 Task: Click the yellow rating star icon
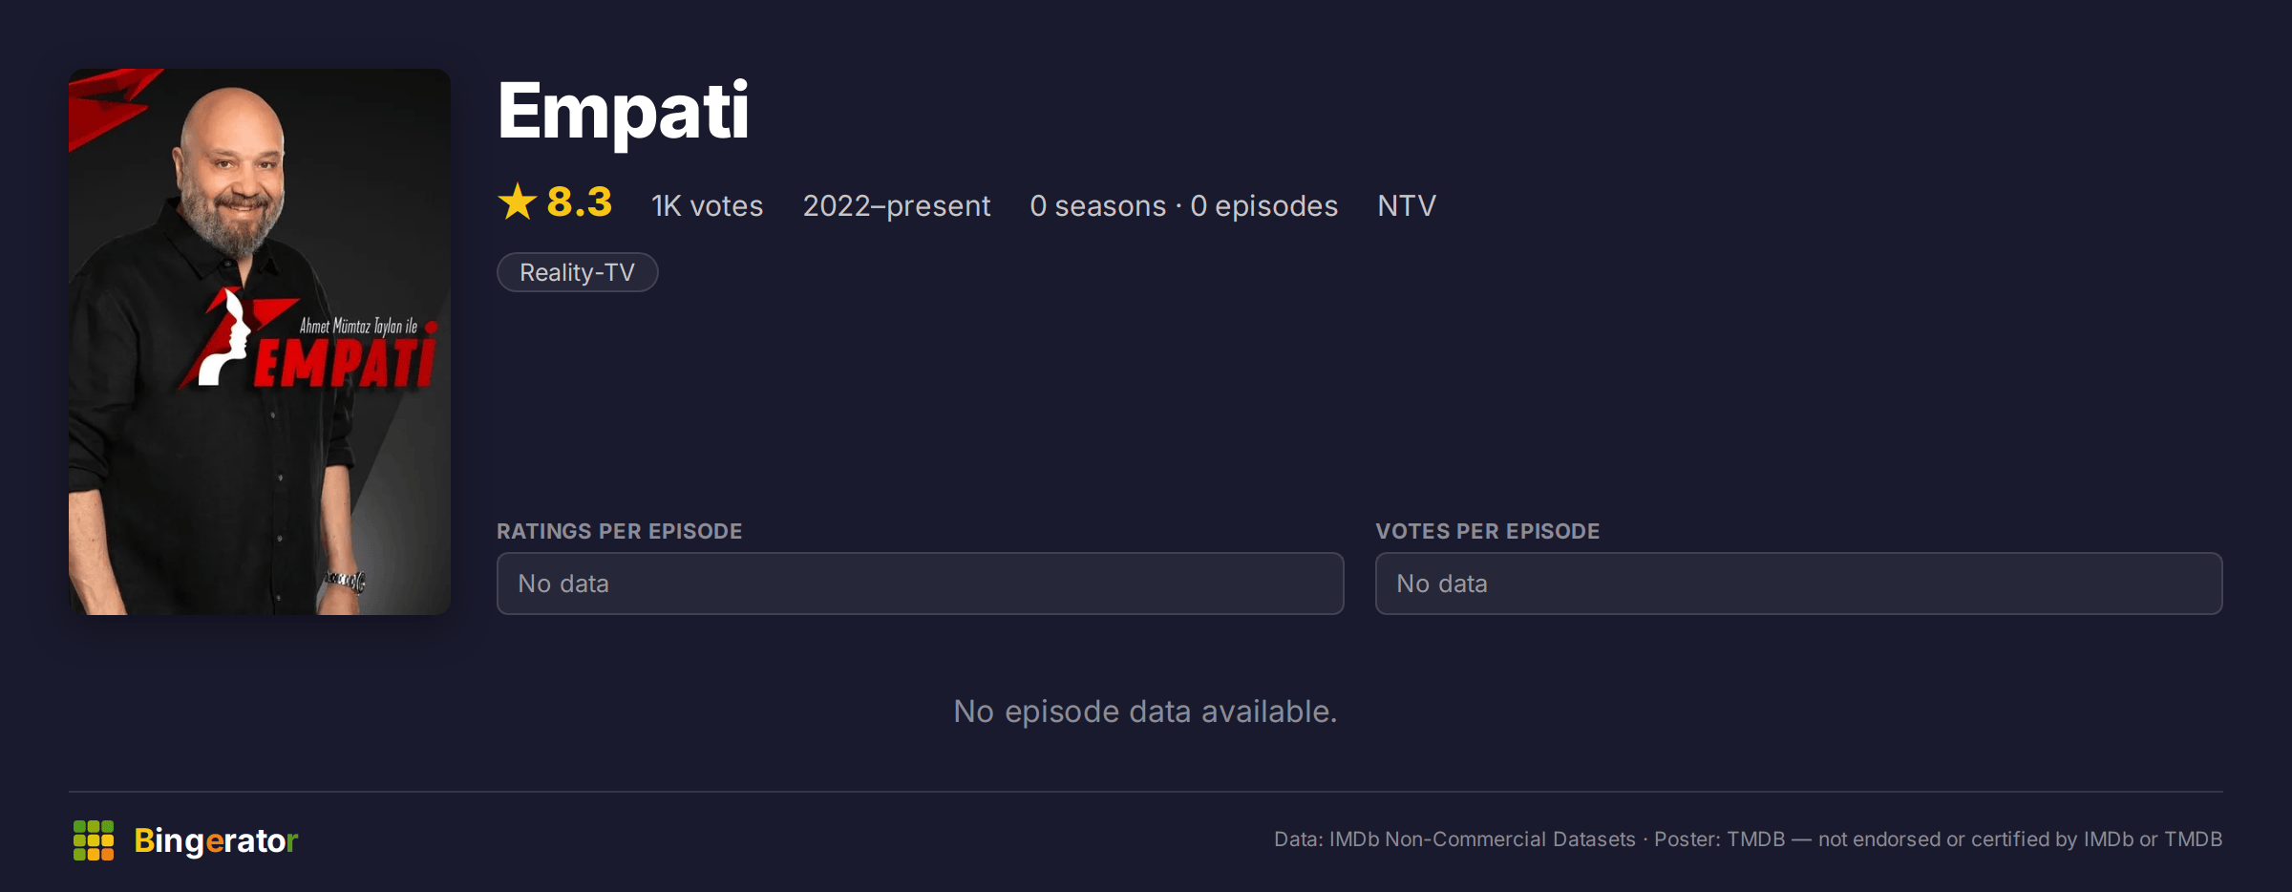(518, 202)
